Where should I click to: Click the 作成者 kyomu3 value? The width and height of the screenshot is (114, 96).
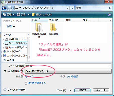coord(29,76)
